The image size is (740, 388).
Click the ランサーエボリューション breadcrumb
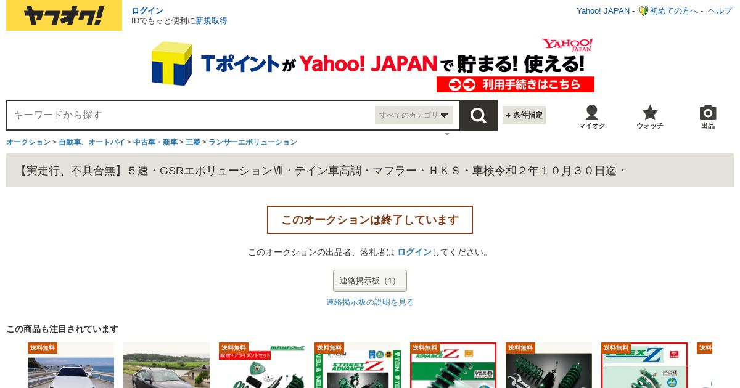click(253, 142)
